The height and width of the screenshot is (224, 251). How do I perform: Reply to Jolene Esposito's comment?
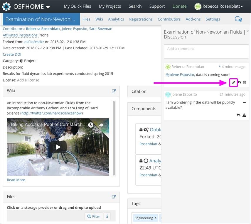[x=238, y=115]
